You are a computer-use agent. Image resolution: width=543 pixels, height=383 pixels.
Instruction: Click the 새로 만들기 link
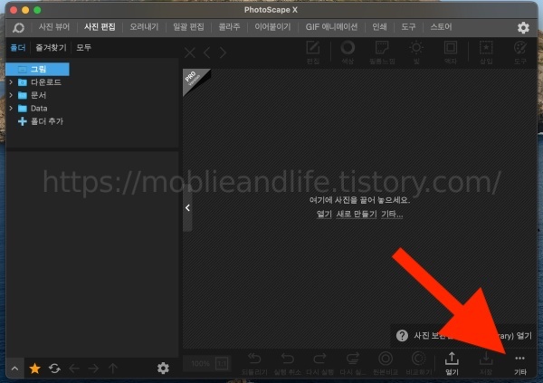pos(357,215)
